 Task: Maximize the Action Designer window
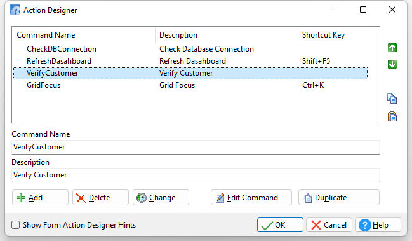(363, 10)
